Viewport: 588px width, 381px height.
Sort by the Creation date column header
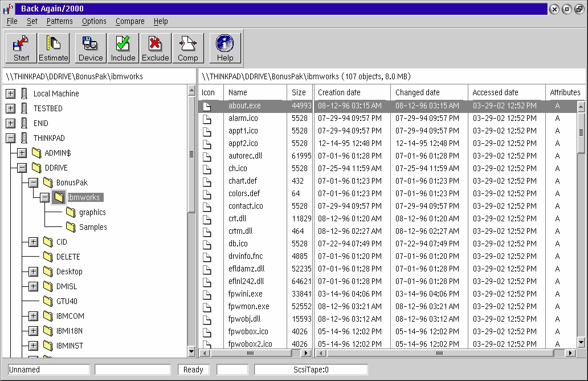(353, 92)
